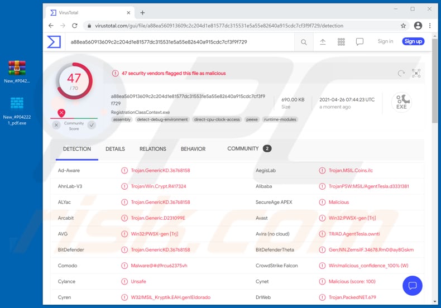This screenshot has height=308, width=441.
Task: Switch to the DETAILS tab
Action: (x=115, y=149)
